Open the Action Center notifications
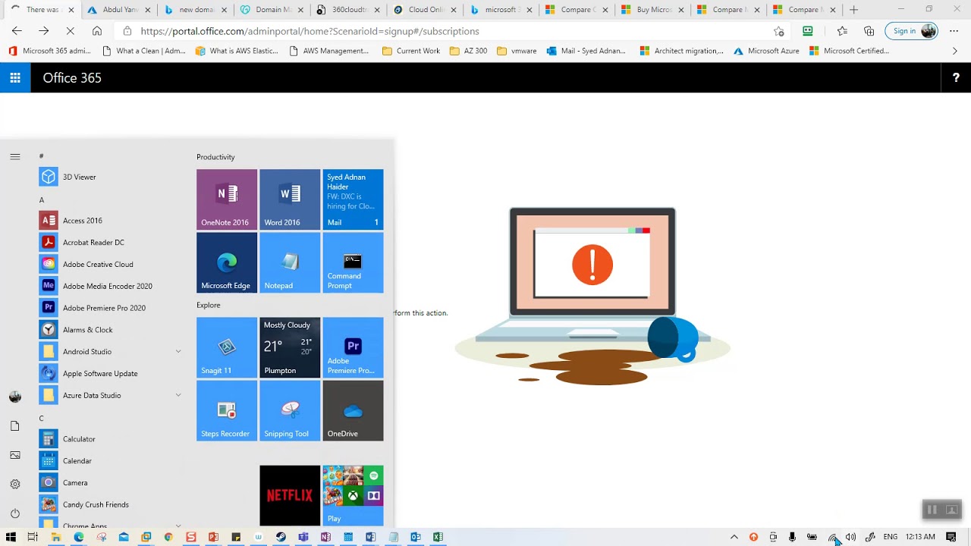The height and width of the screenshot is (546, 971). (951, 537)
